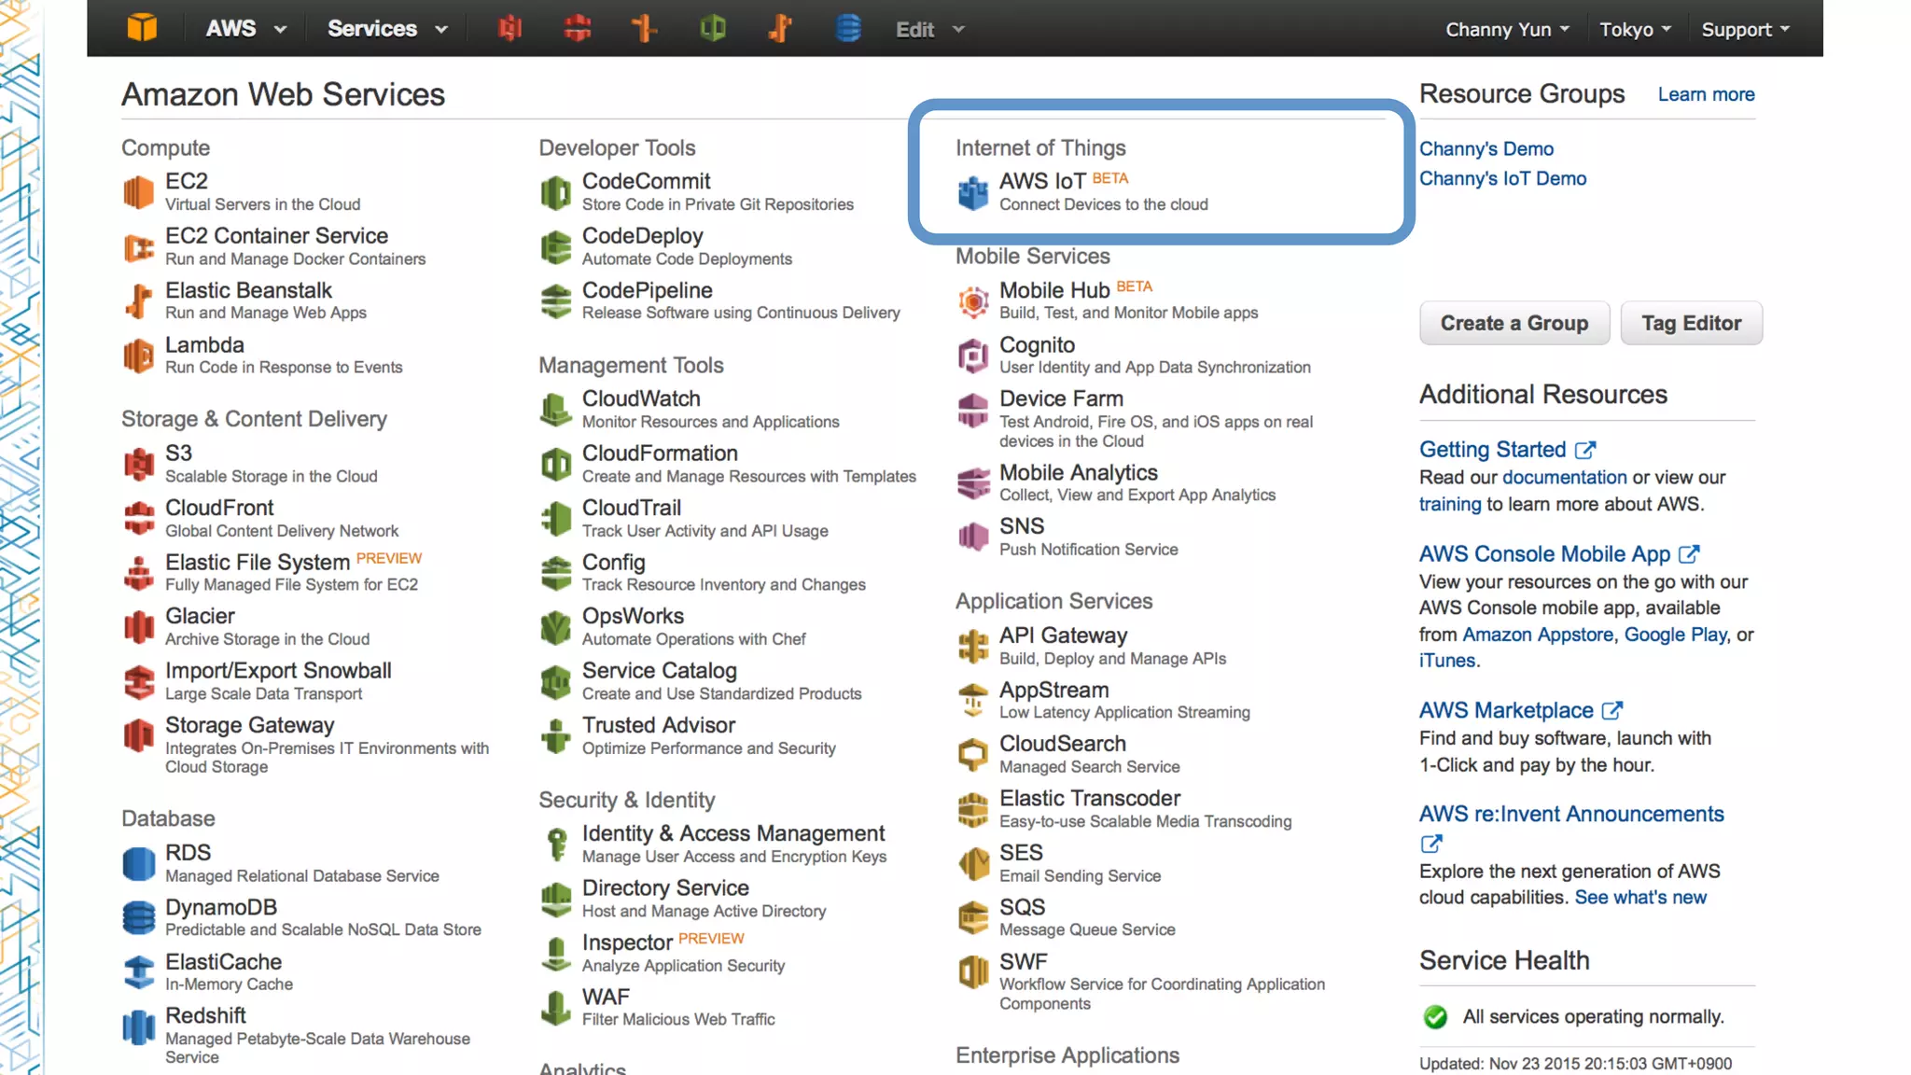Viewport: 1911px width, 1075px height.
Task: Click the Cognito service icon
Action: 972,356
